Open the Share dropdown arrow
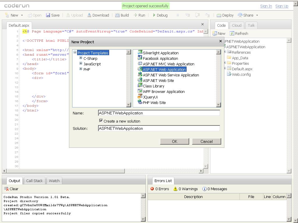 pyautogui.click(x=257, y=15)
